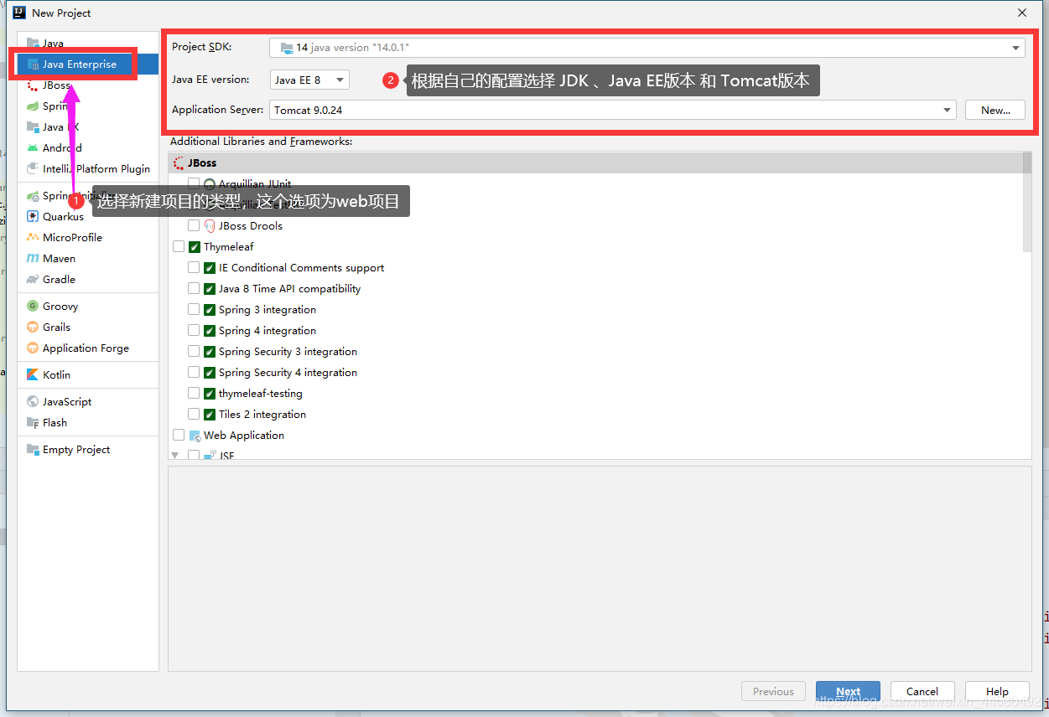Click the JBoss group header icon
Viewport: 1049px width, 717px height.
(179, 163)
